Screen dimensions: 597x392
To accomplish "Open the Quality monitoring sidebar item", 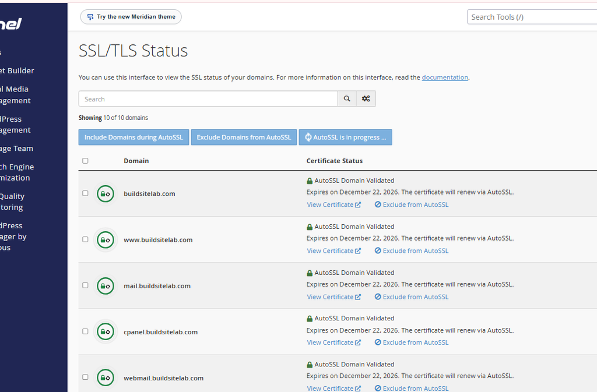I will point(12,202).
